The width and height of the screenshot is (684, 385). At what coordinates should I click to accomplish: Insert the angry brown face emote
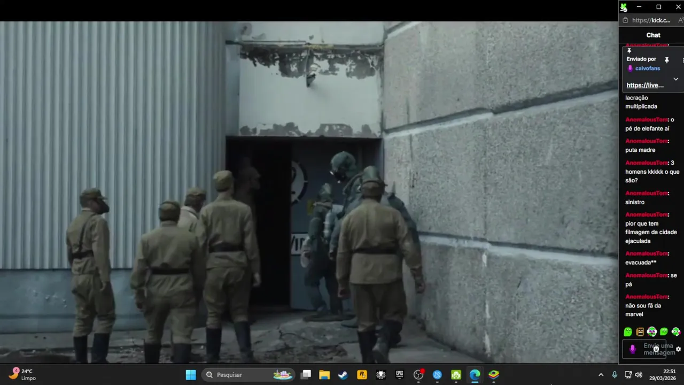640,332
